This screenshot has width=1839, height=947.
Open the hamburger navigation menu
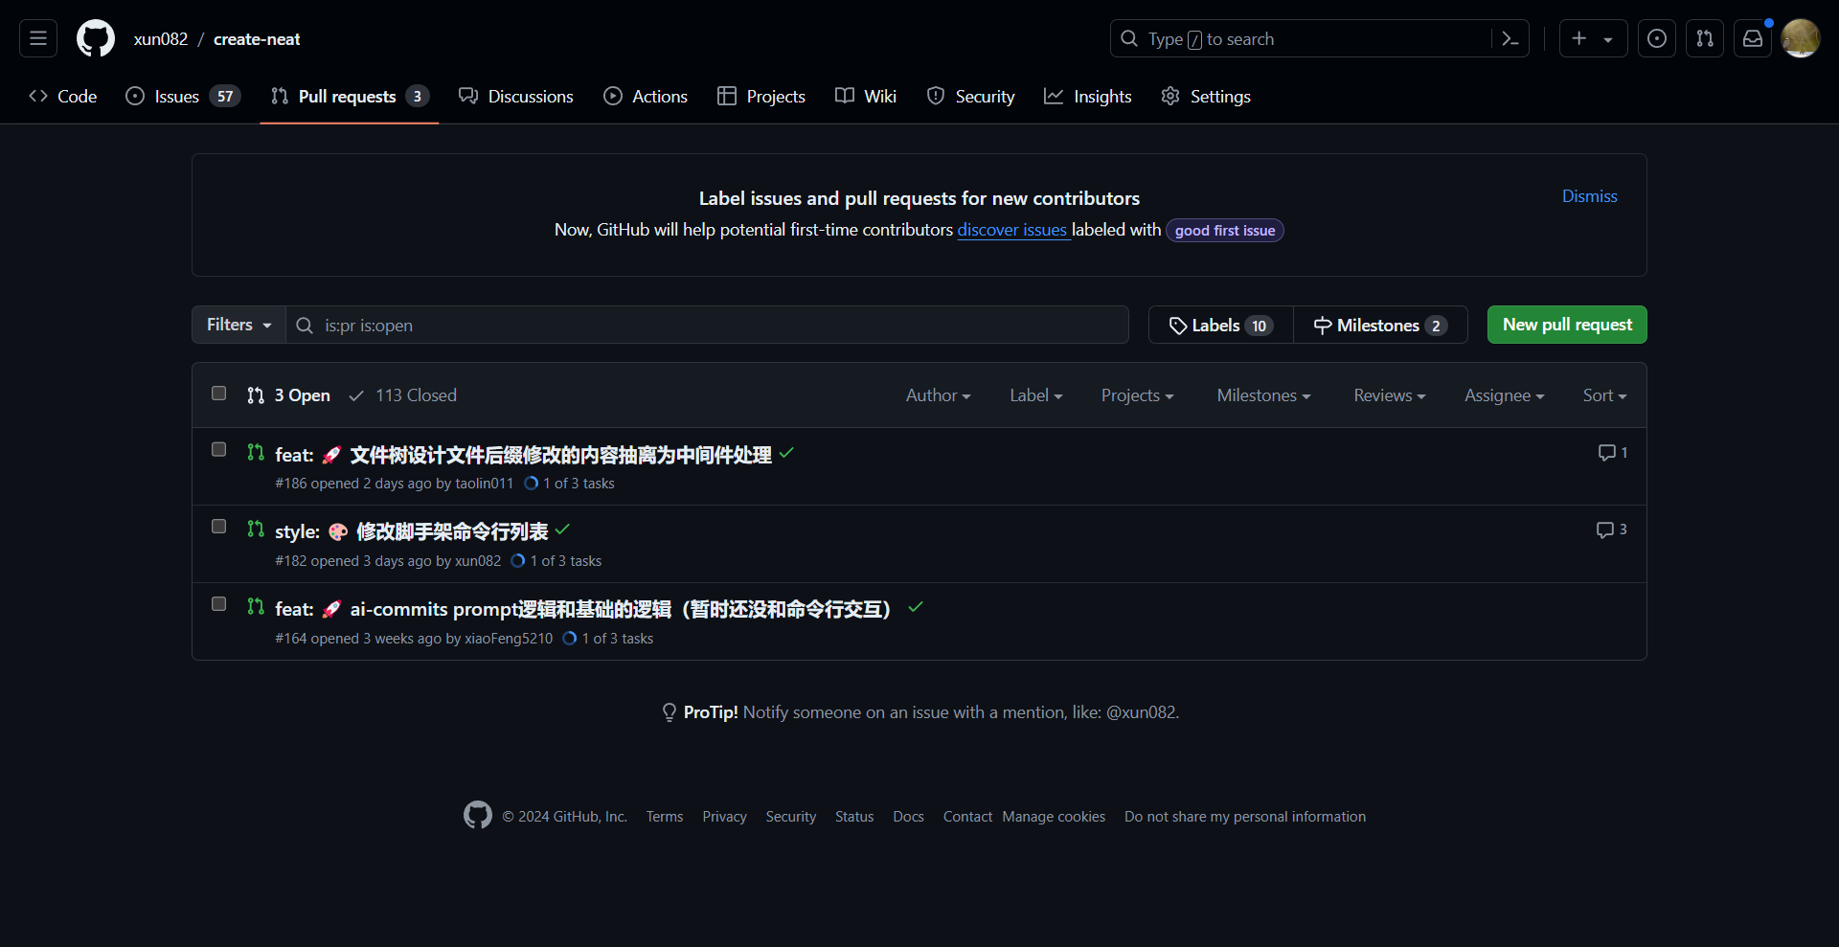click(38, 38)
